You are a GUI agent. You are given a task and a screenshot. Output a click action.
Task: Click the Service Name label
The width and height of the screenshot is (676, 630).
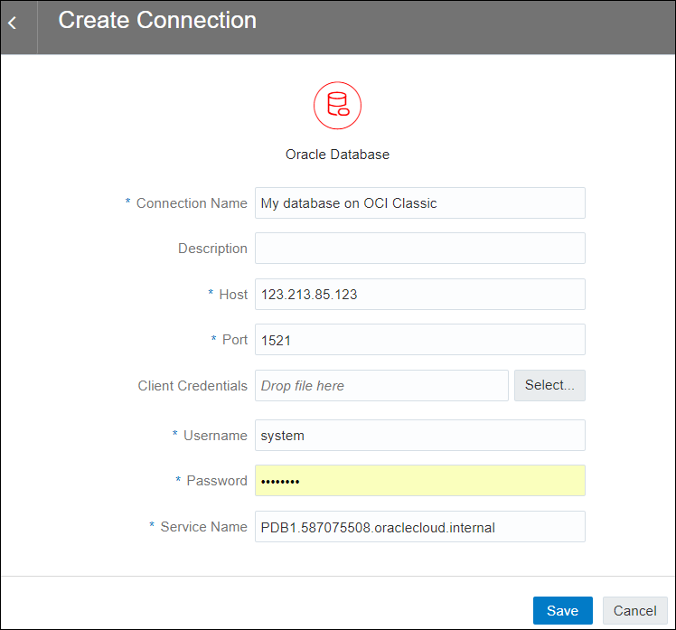point(204,527)
